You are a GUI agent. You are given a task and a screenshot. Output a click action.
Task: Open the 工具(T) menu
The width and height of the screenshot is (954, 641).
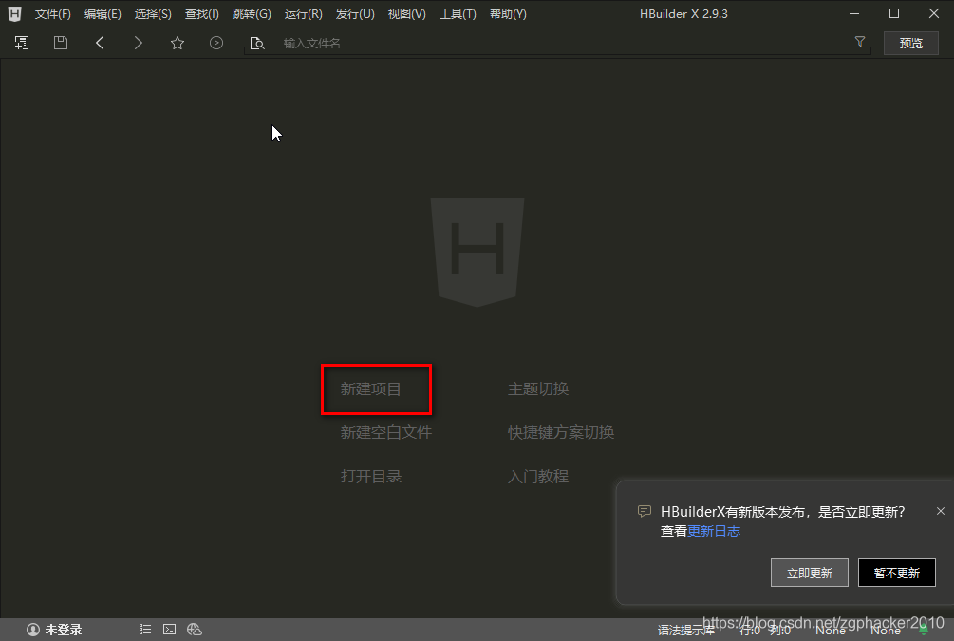(x=458, y=14)
